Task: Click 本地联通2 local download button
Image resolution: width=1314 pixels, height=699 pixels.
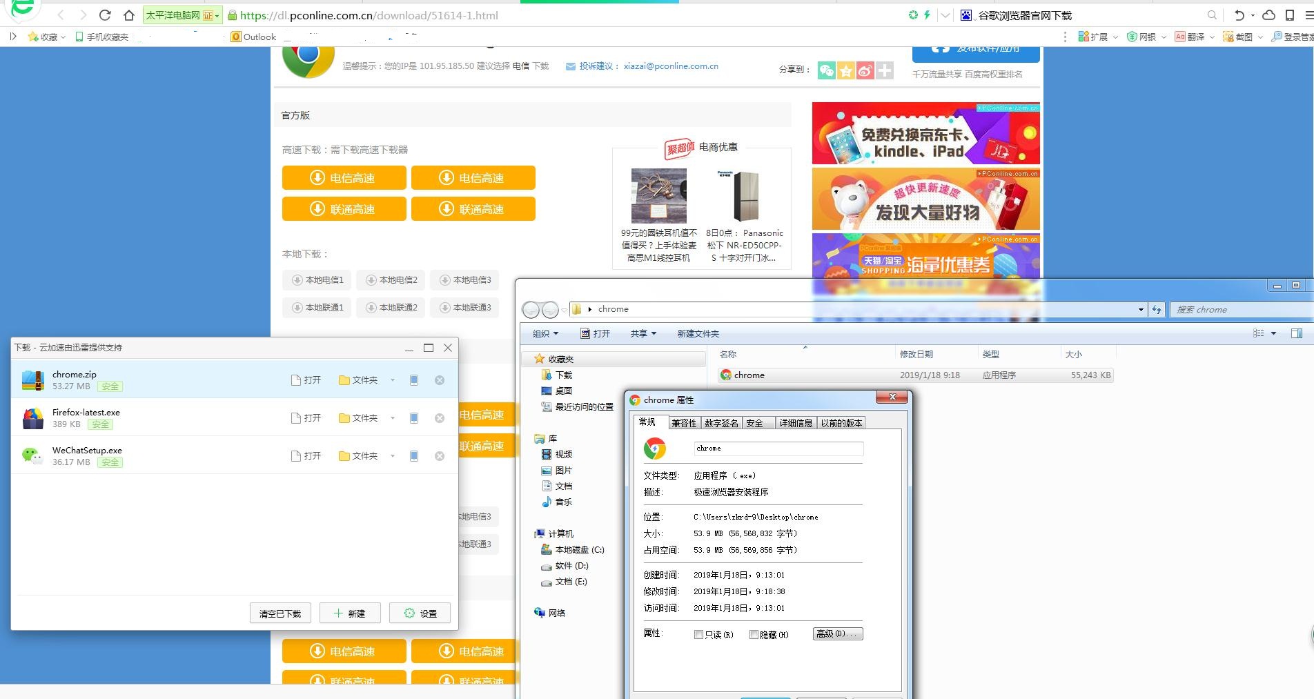Action: click(391, 308)
